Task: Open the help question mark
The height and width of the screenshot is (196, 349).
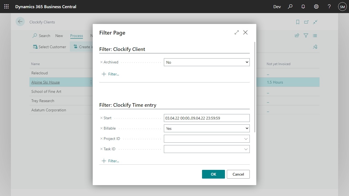Action: pyautogui.click(x=329, y=7)
